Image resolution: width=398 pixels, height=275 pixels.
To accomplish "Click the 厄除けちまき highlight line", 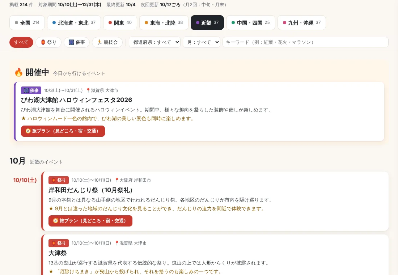I will click(135, 272).
